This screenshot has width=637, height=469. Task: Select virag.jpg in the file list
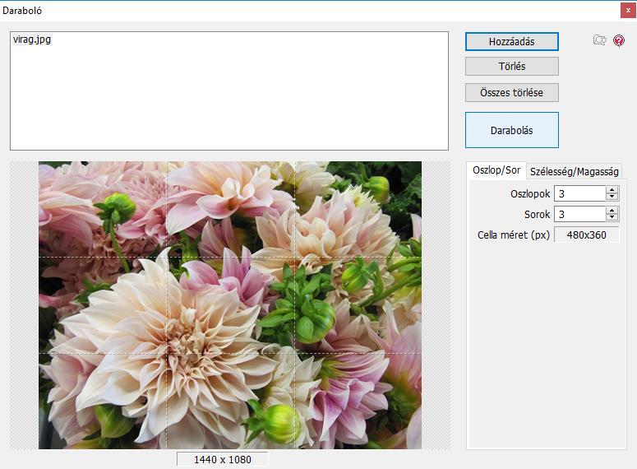(32, 39)
